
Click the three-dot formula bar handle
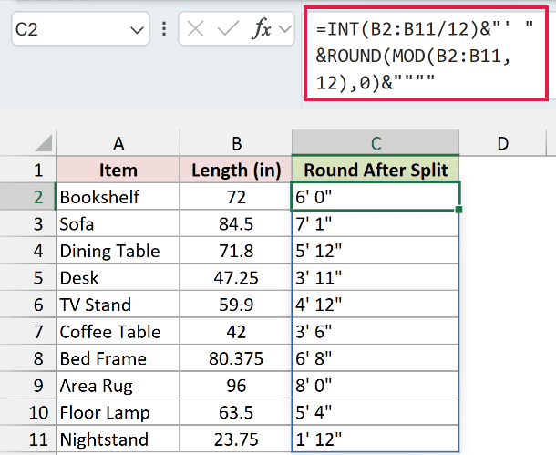tap(164, 29)
